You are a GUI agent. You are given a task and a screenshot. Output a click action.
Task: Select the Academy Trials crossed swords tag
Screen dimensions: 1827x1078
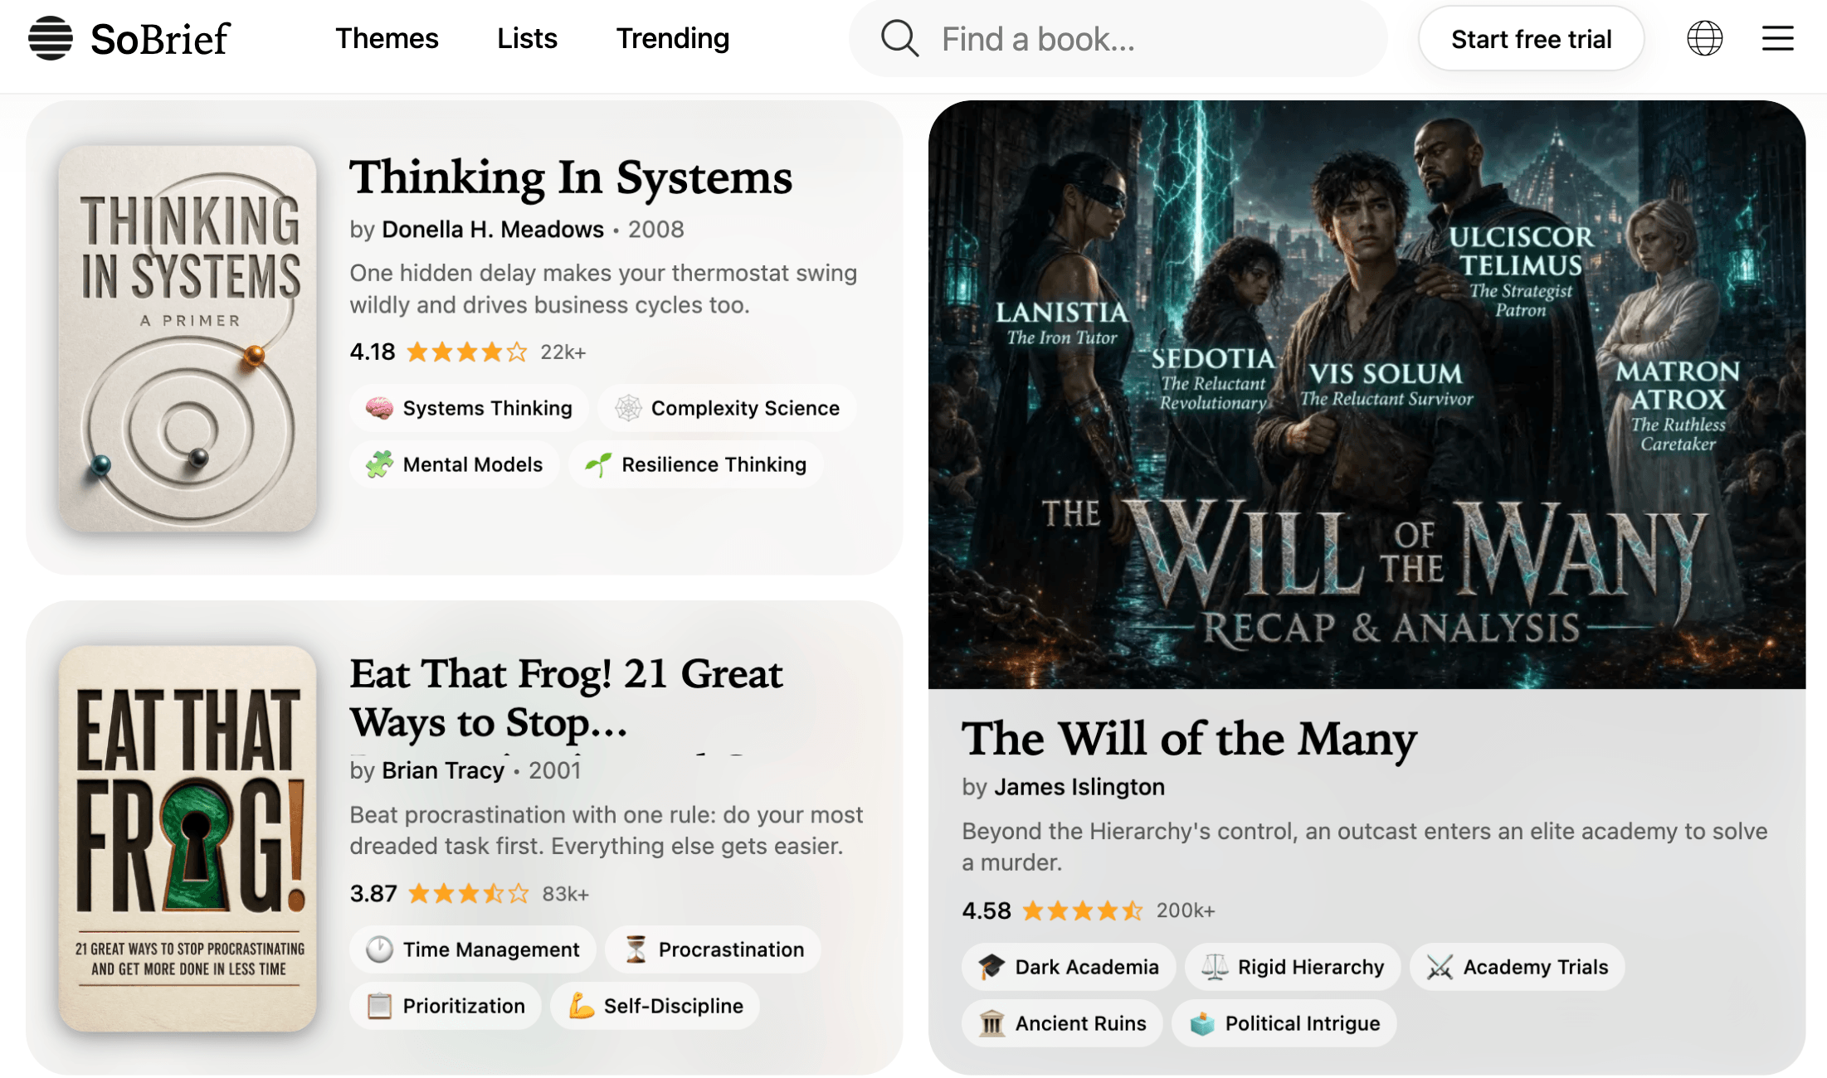1517,967
